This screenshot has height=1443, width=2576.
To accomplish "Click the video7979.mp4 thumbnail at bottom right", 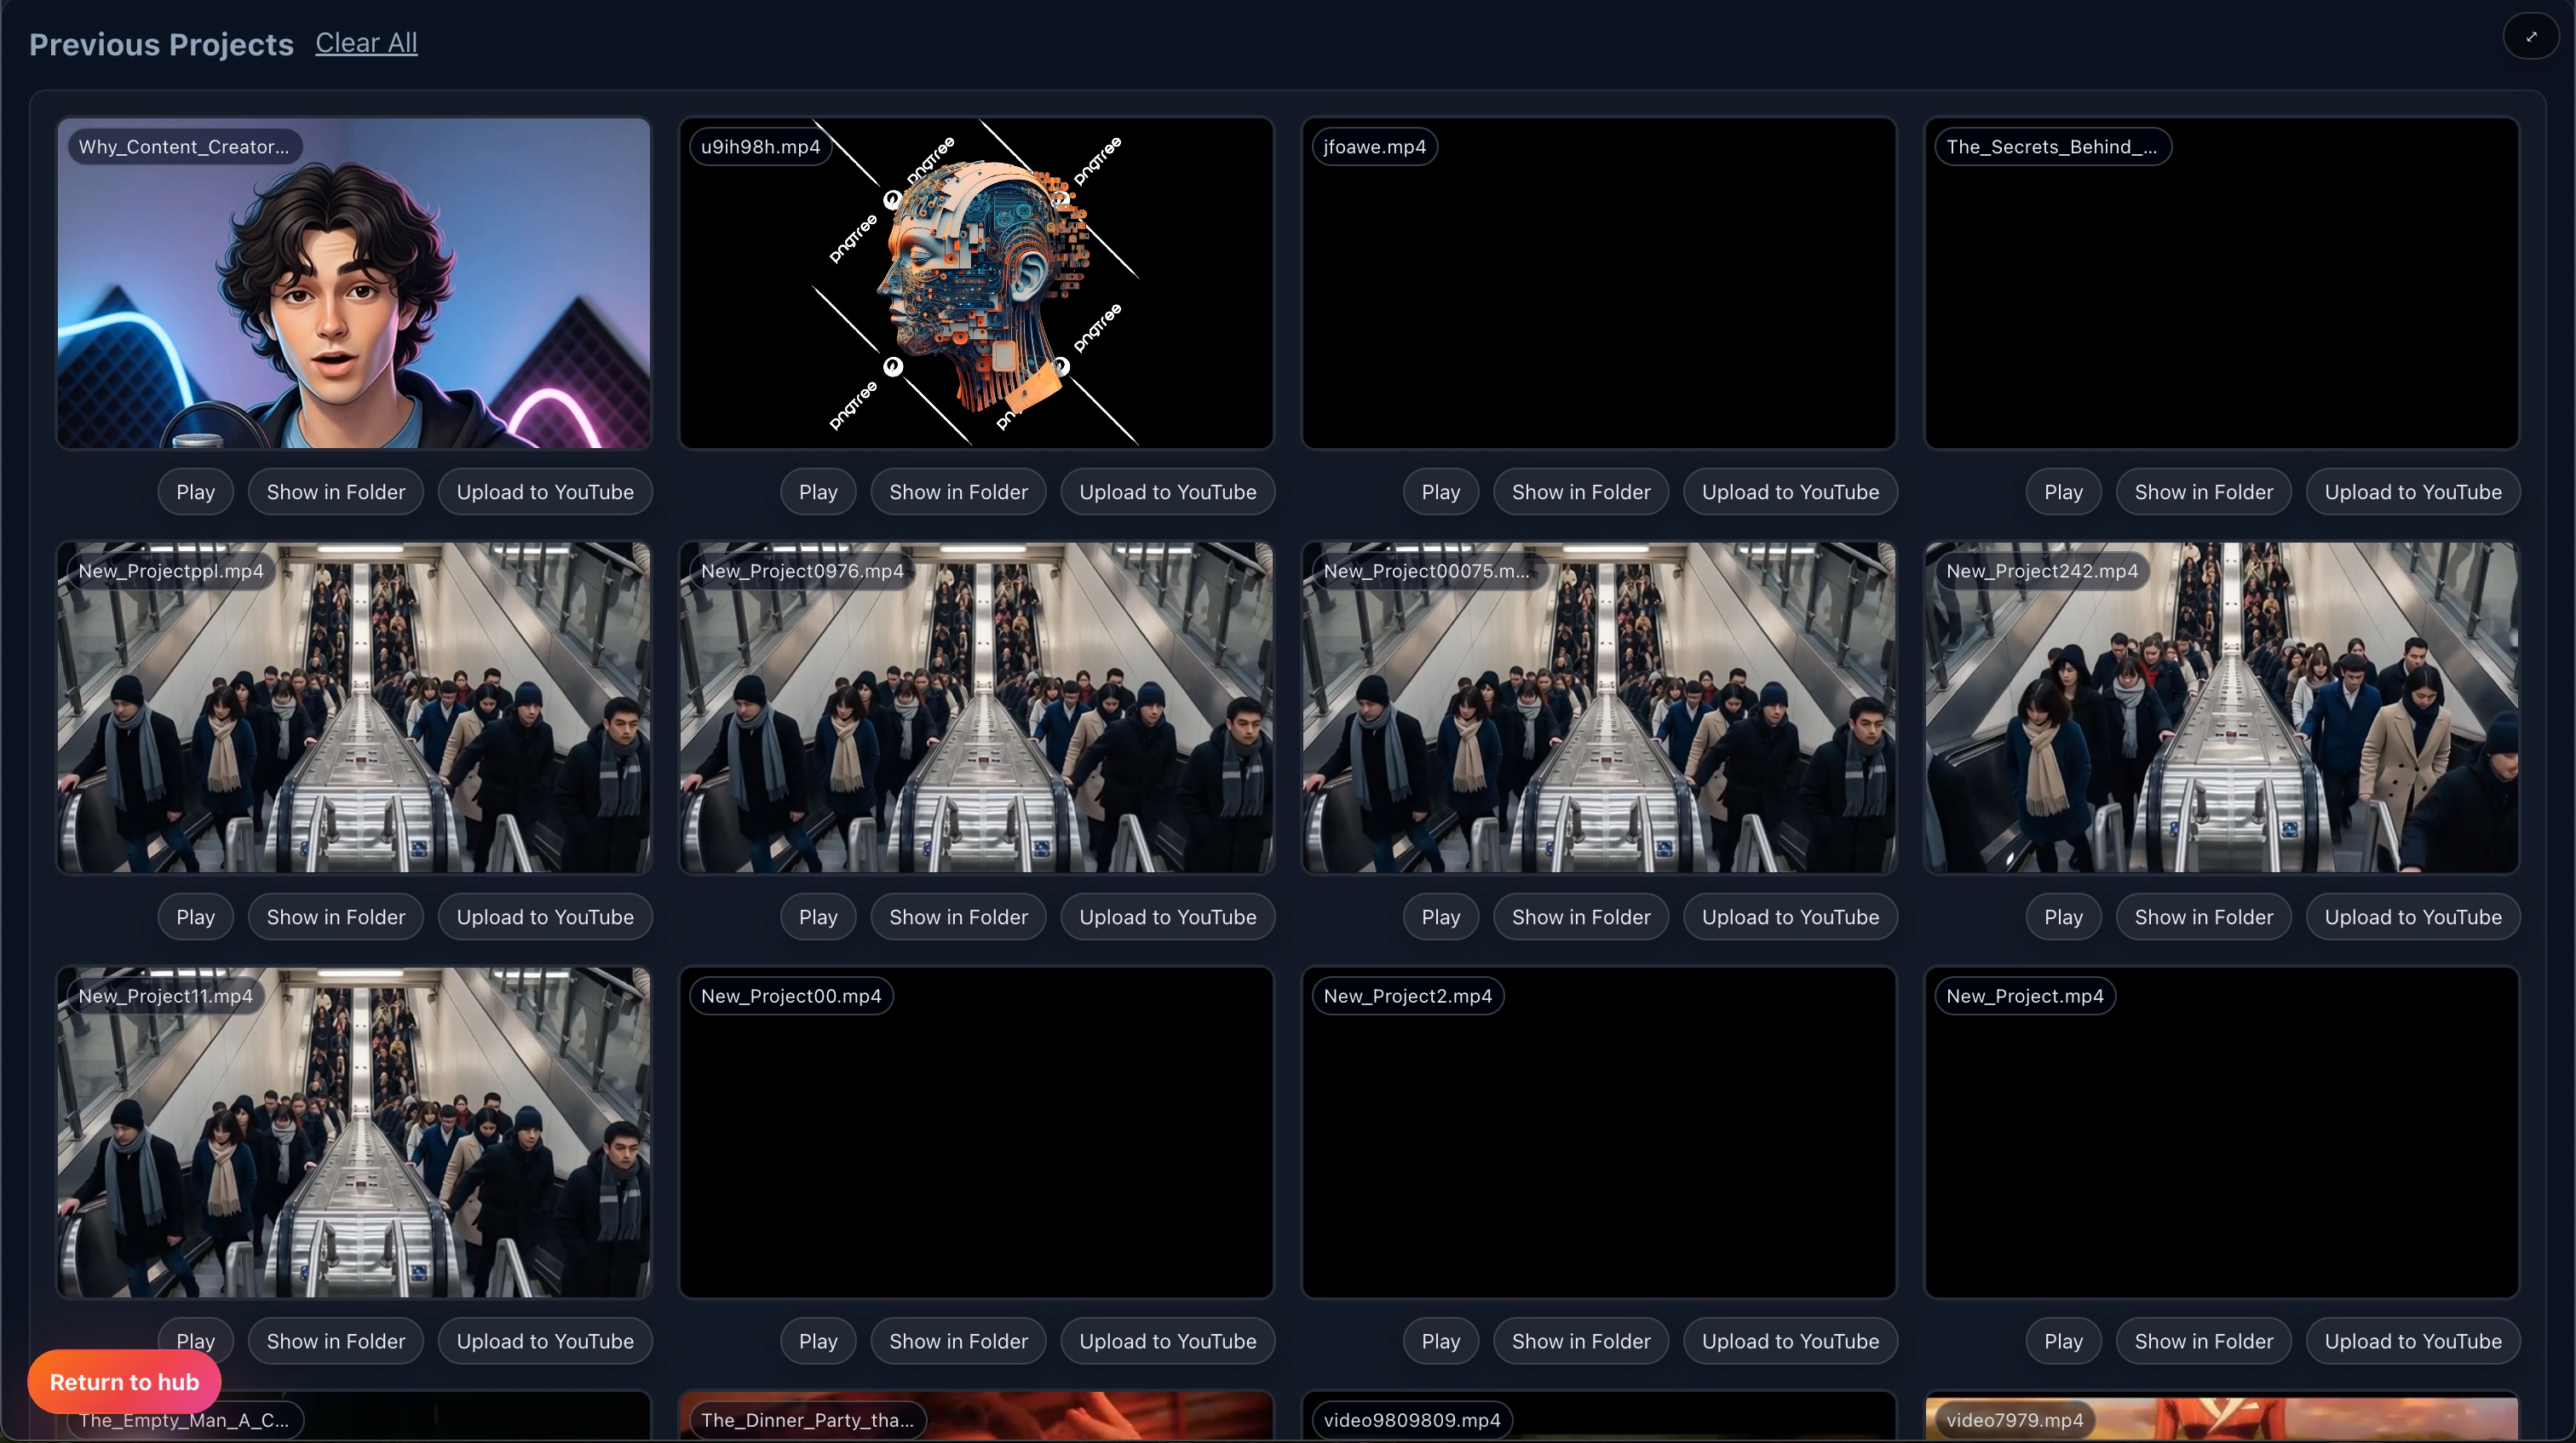I will 2220,1420.
